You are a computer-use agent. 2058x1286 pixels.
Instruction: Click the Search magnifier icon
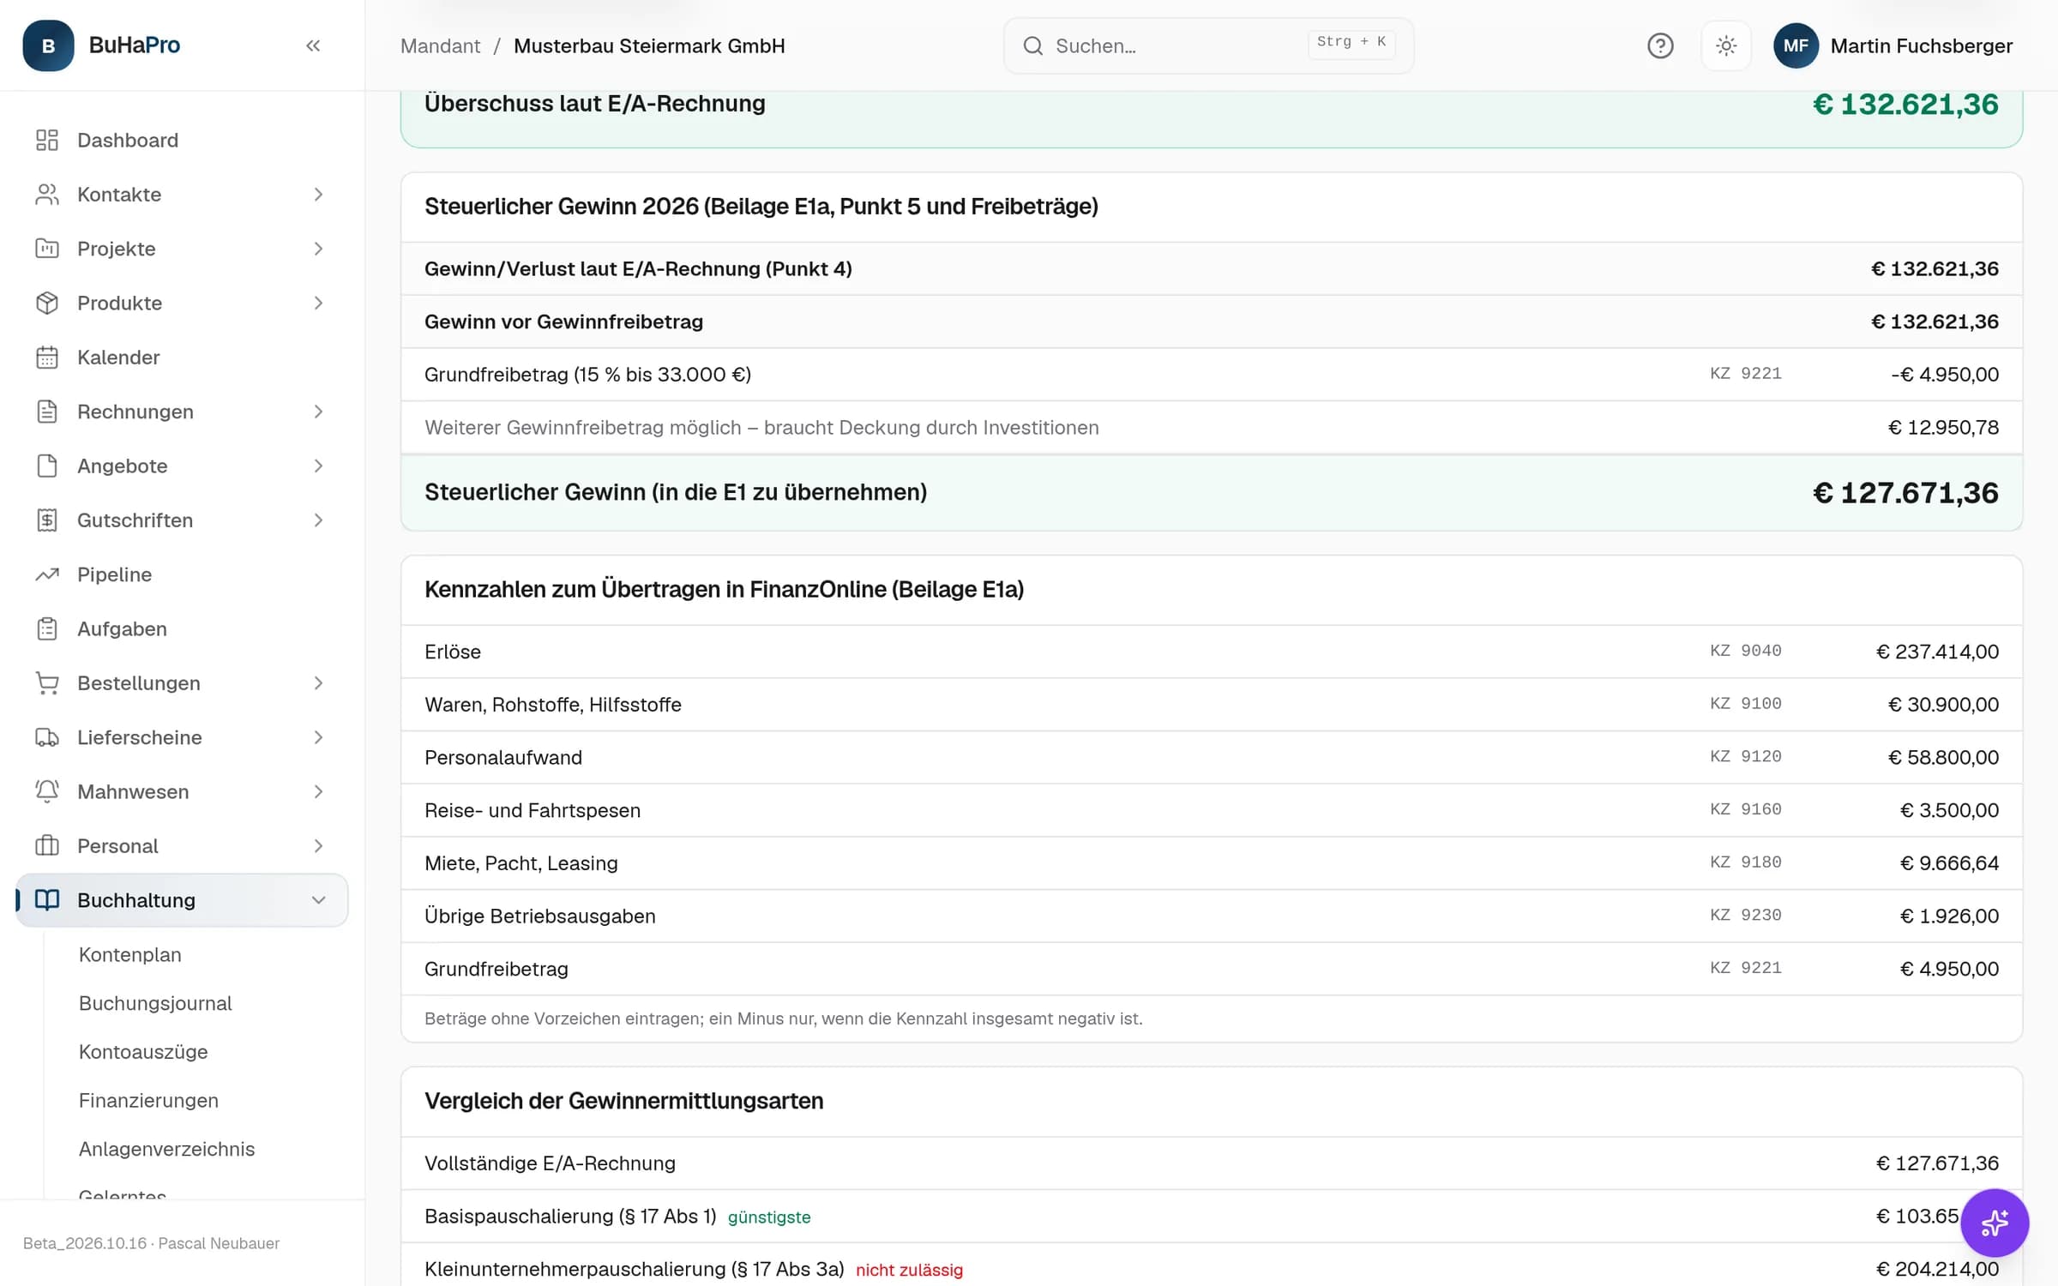pos(1033,45)
